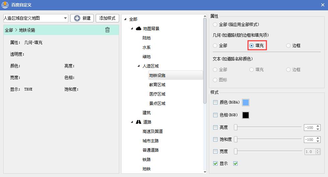Toggle the second 显示 value checkbox

pos(236,163)
